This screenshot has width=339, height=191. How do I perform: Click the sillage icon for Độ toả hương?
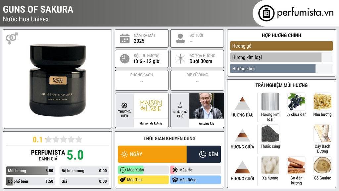point(180,59)
